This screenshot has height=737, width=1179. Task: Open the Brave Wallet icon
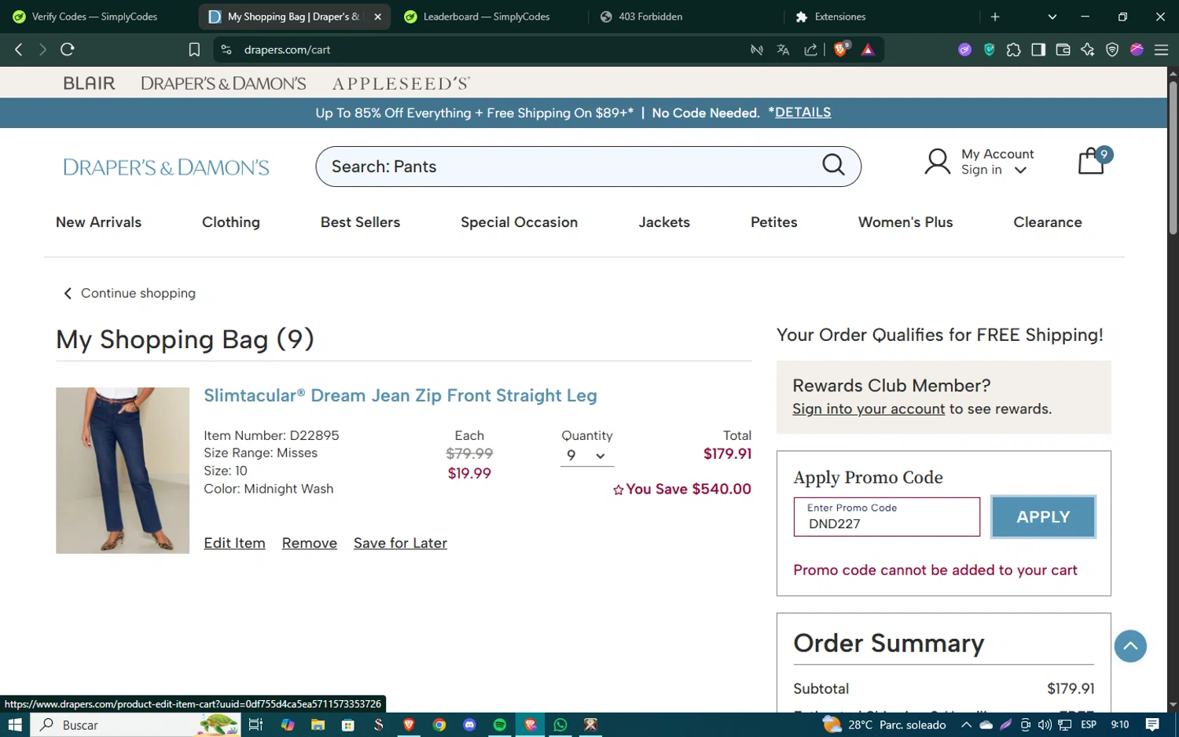pos(1063,49)
